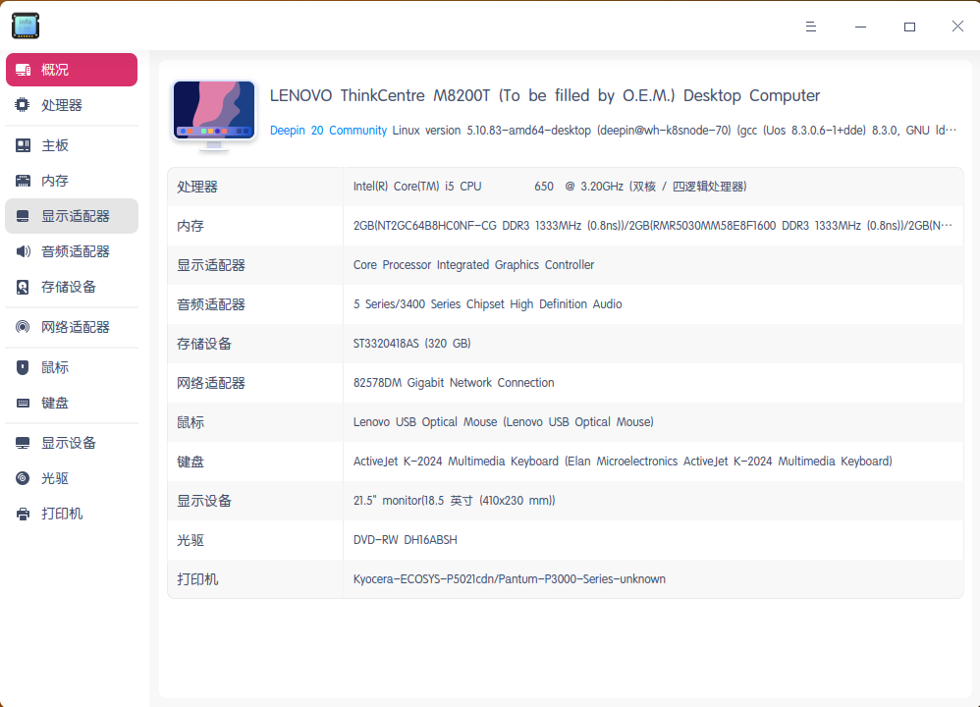Open 存储设备 via its storage drive icon
Image resolution: width=980 pixels, height=707 pixels.
click(x=22, y=287)
